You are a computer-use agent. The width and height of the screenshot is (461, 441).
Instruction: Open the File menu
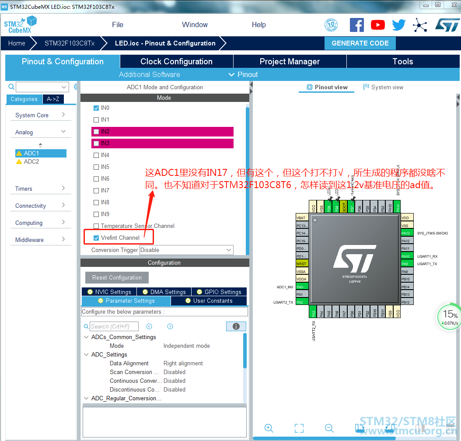(118, 24)
